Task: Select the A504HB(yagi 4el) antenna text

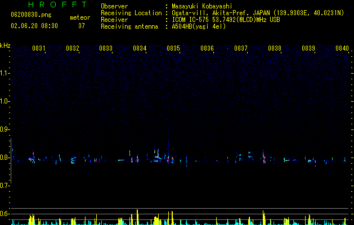Action: (199, 26)
